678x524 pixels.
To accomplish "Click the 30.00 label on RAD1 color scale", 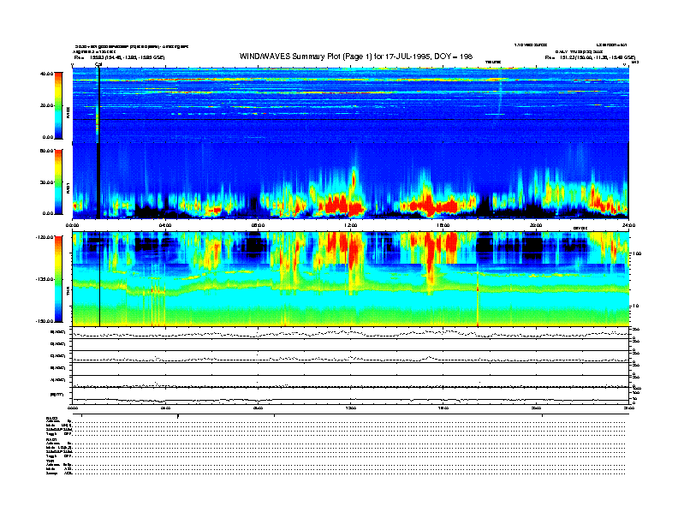I will tap(46, 182).
